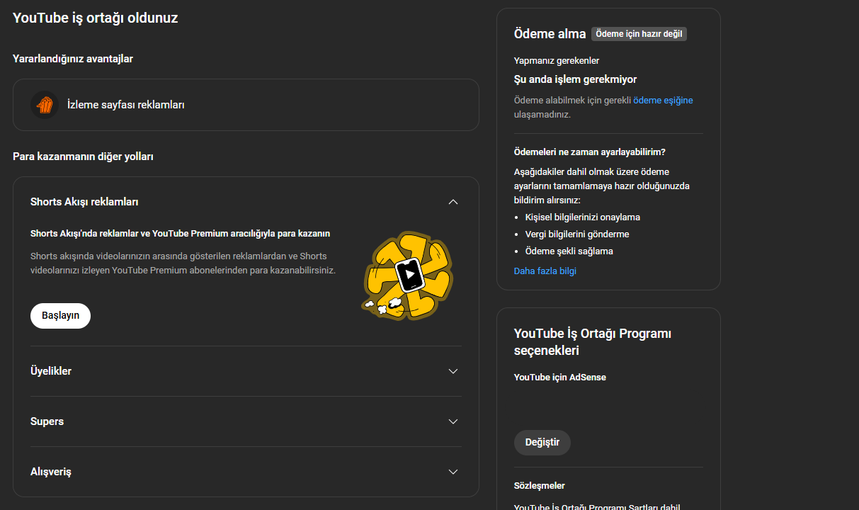Screen dimensions: 859x510
Task: Open the ödeme eşiğine link
Action: pos(663,101)
